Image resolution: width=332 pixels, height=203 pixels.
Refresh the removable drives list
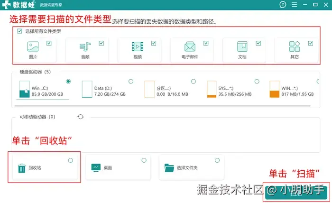81,117
